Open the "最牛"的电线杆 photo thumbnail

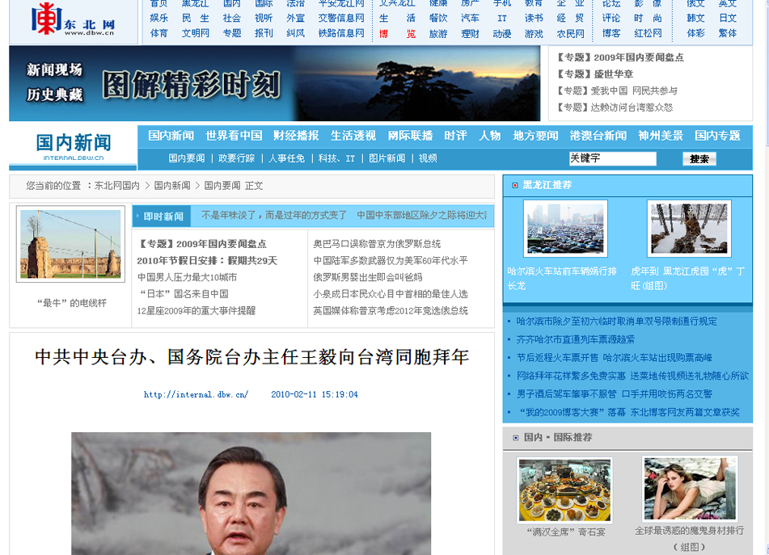pos(70,244)
